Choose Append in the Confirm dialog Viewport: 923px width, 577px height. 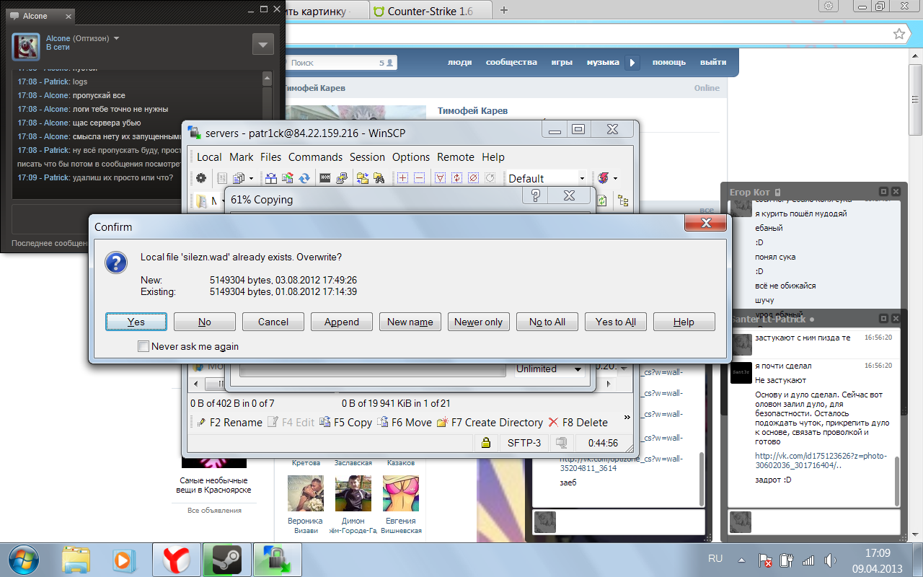342,322
